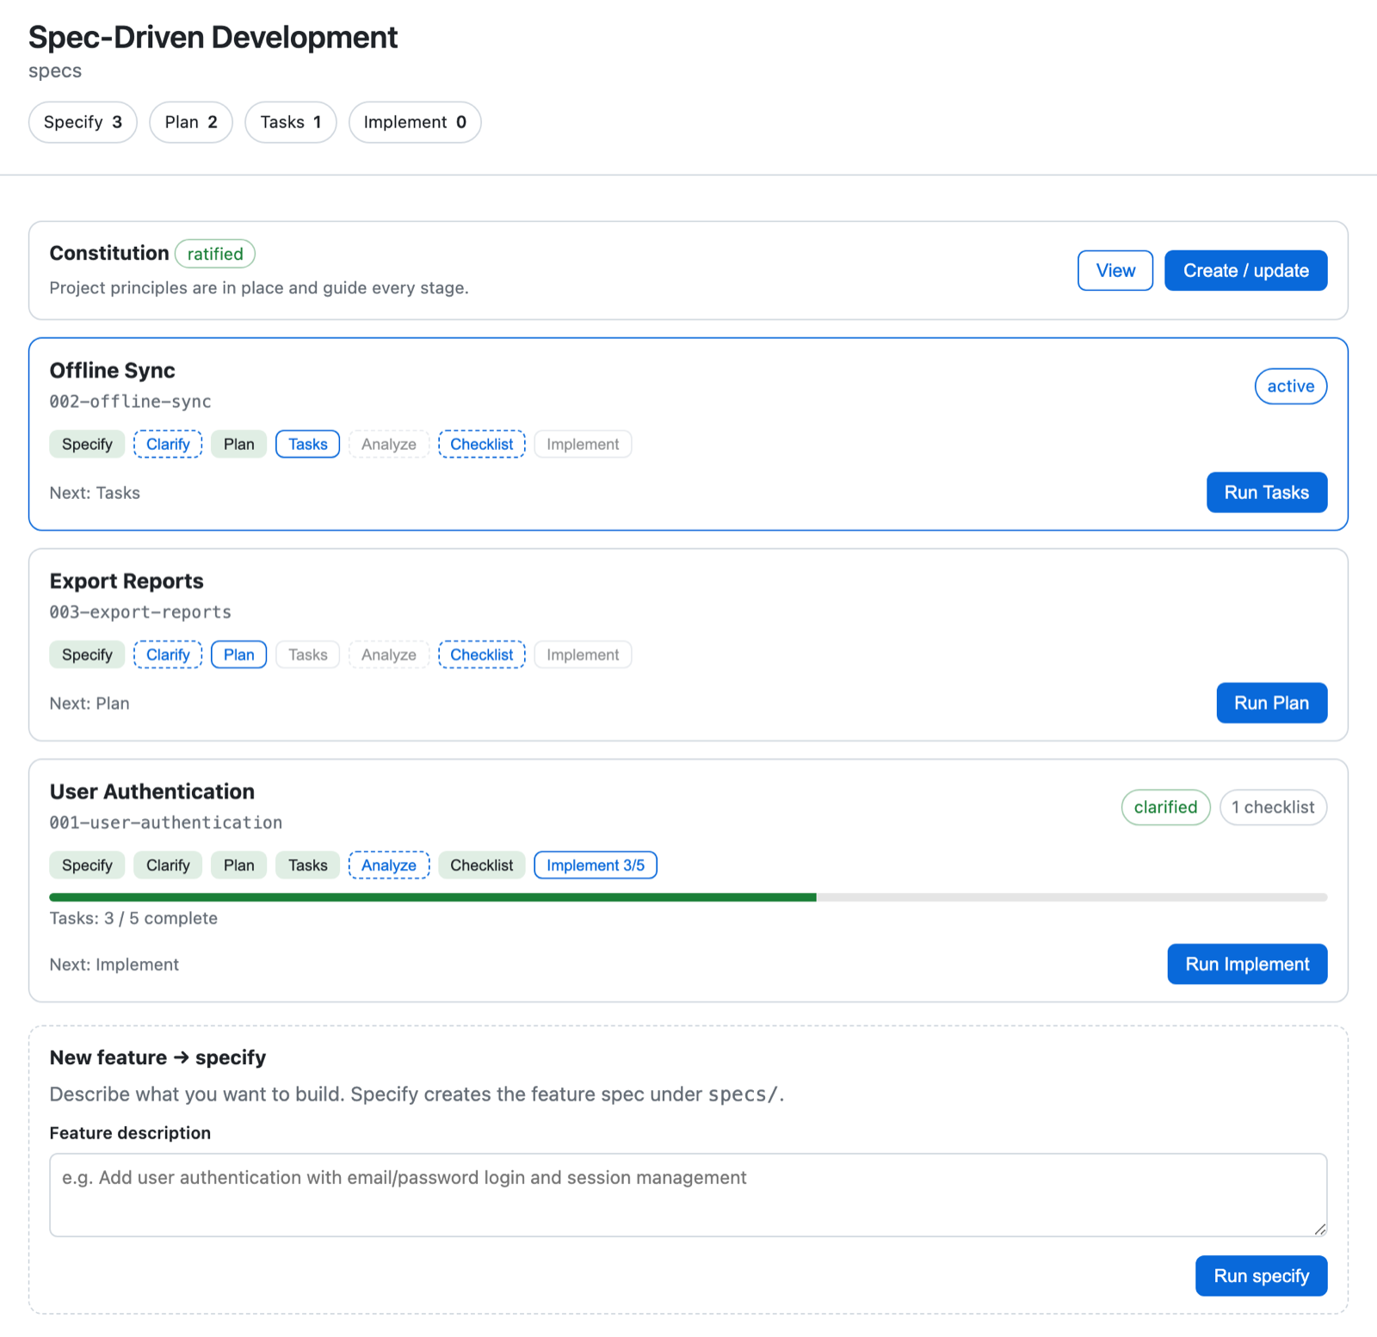Click Plan chip in Export Reports card
This screenshot has width=1377, height=1337.
pos(238,655)
